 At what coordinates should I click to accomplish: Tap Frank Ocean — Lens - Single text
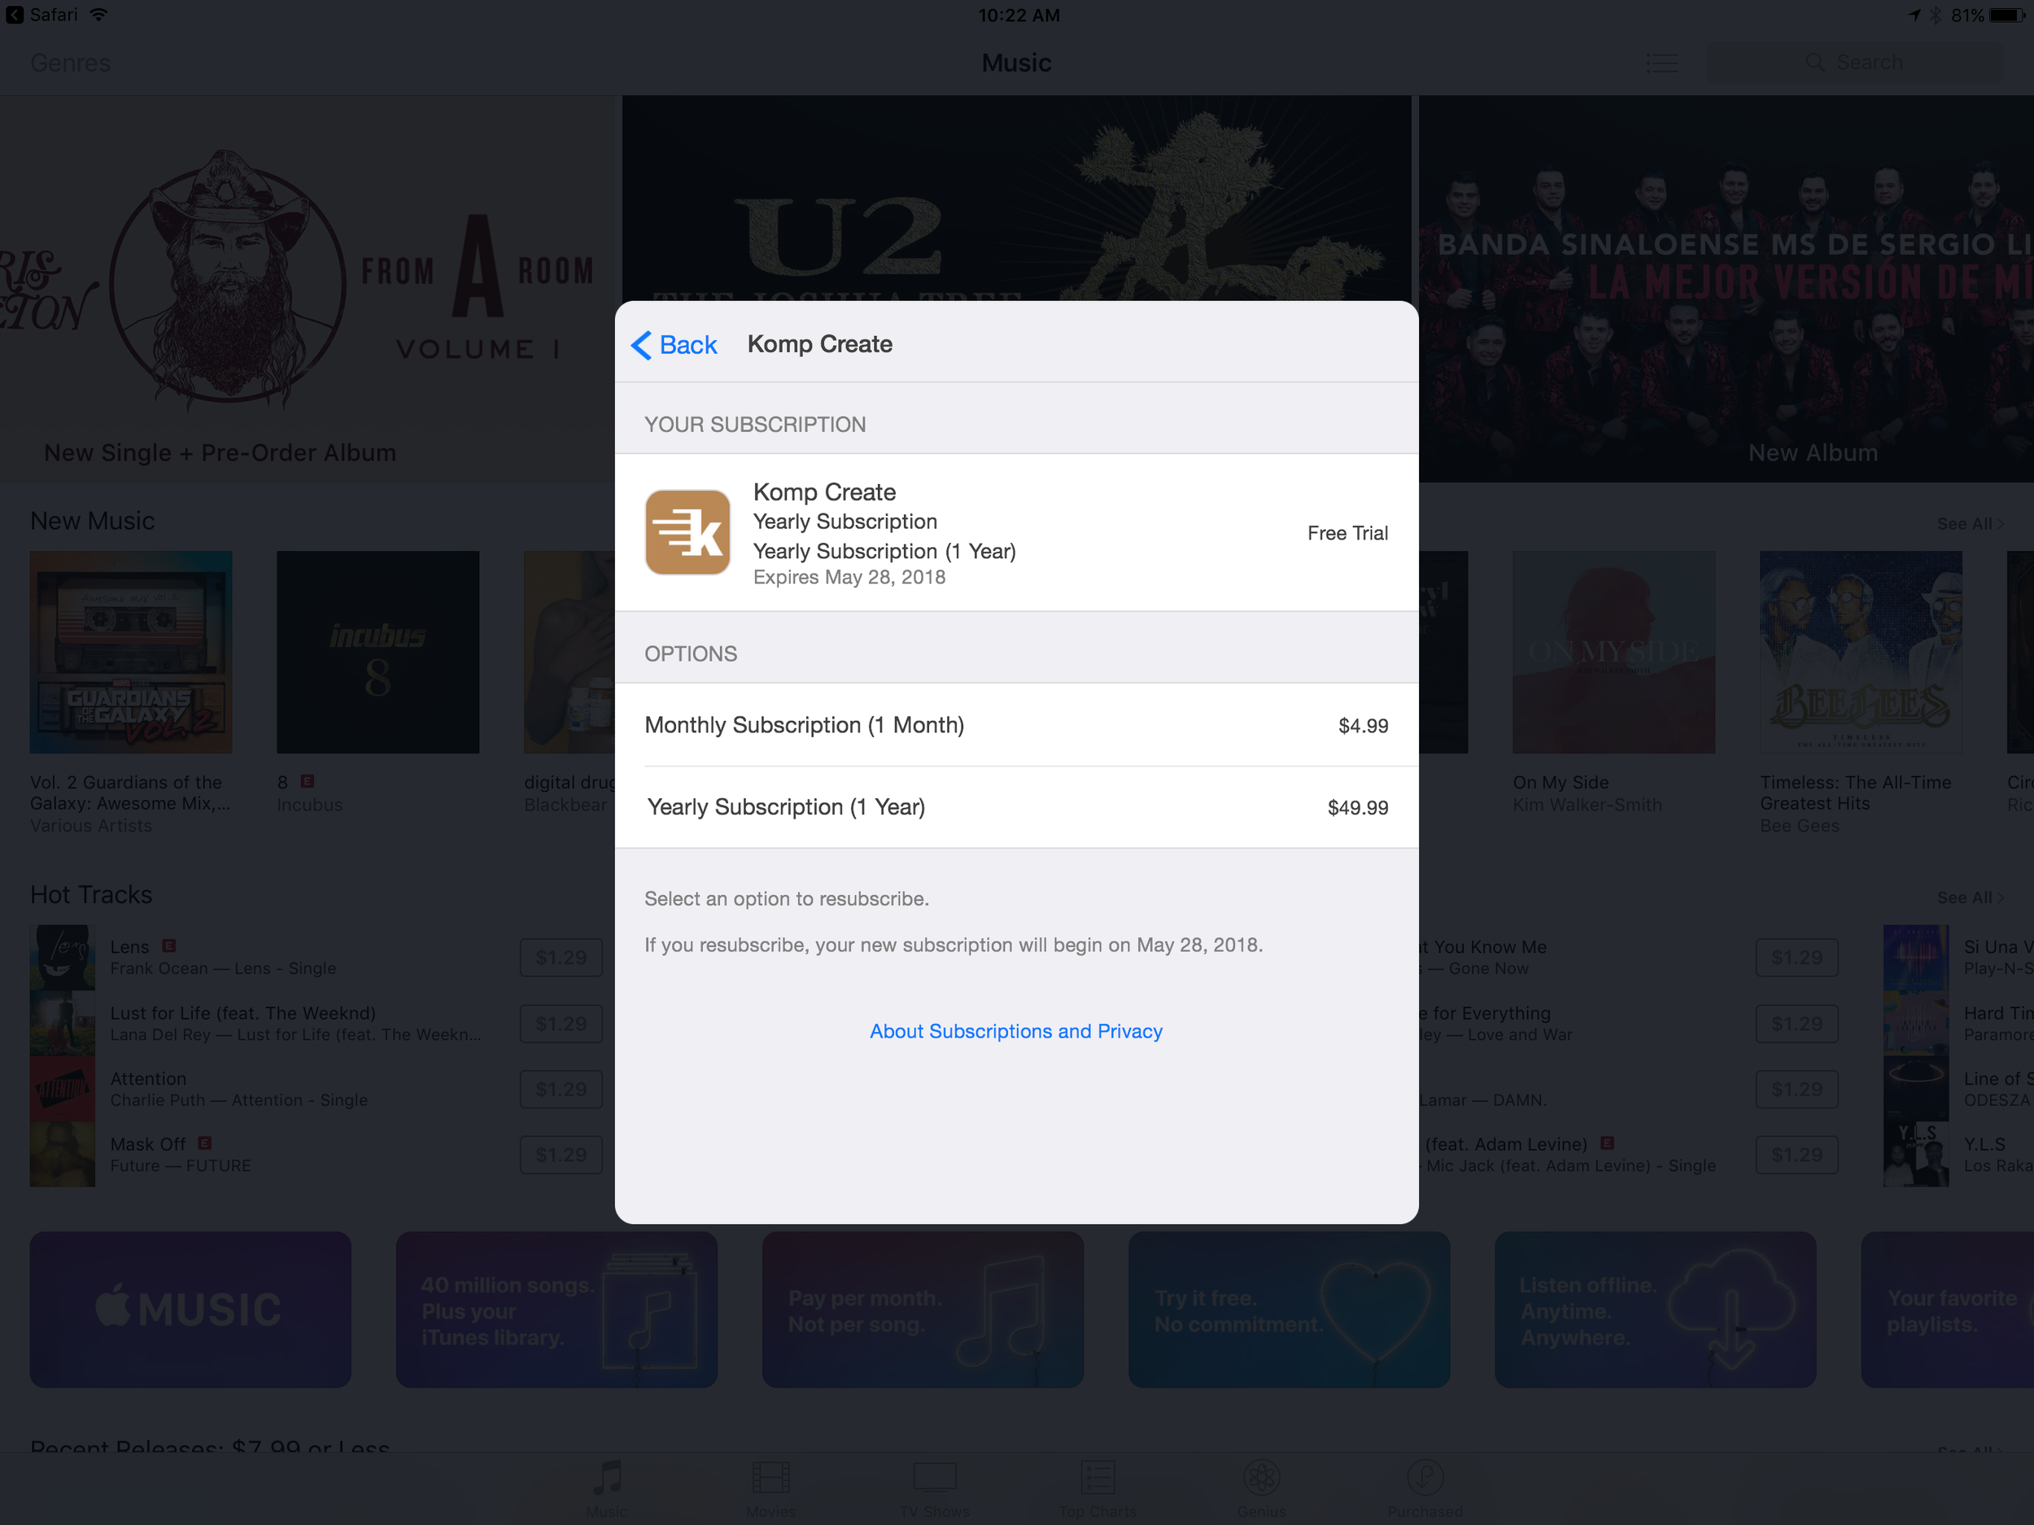coord(223,968)
